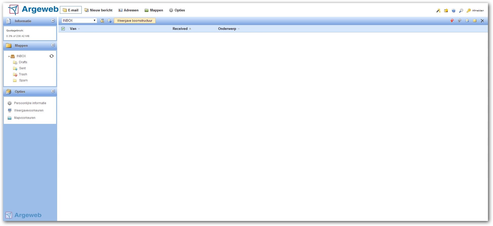Delete messages with the X icon
Viewport: 493px width, 226px height.
[x=482, y=21]
